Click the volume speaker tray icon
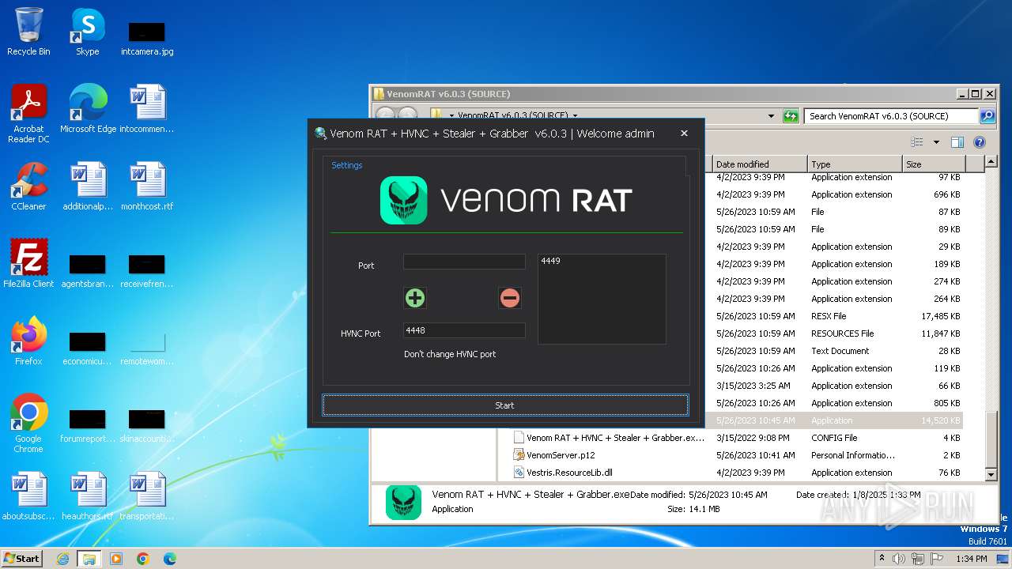The image size is (1012, 569). coord(898,559)
